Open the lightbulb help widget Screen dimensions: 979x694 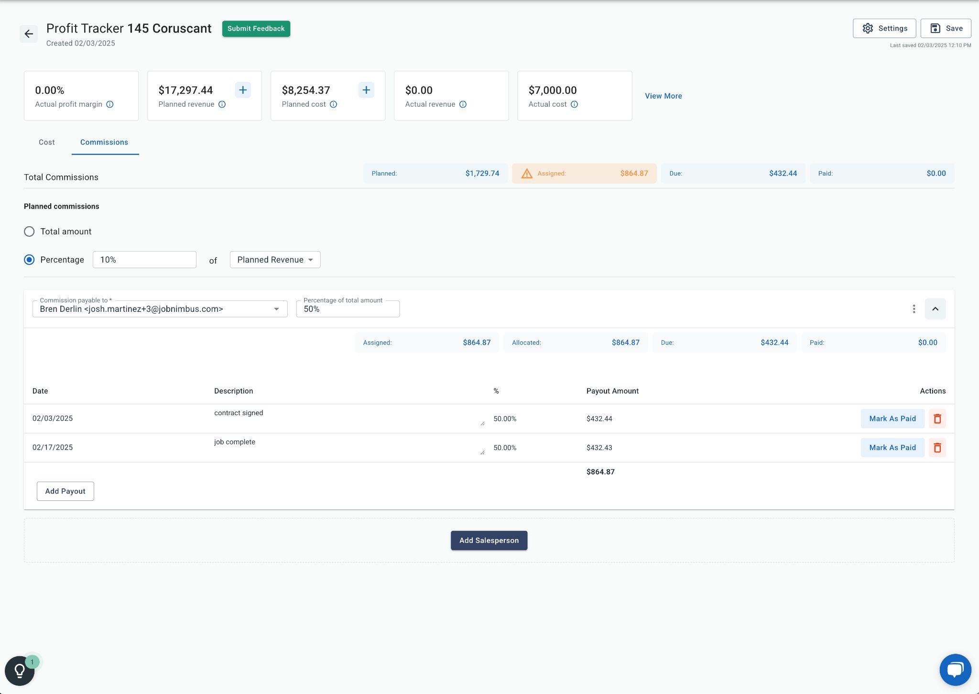20,671
